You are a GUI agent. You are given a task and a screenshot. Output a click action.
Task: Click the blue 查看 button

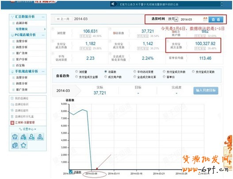point(216,19)
